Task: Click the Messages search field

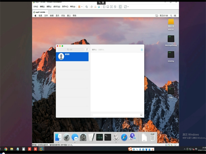Action: [x=71, y=50]
